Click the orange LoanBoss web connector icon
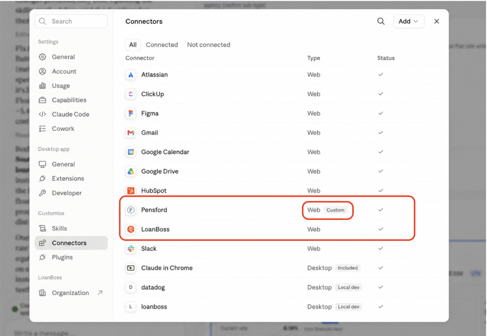 pyautogui.click(x=131, y=229)
